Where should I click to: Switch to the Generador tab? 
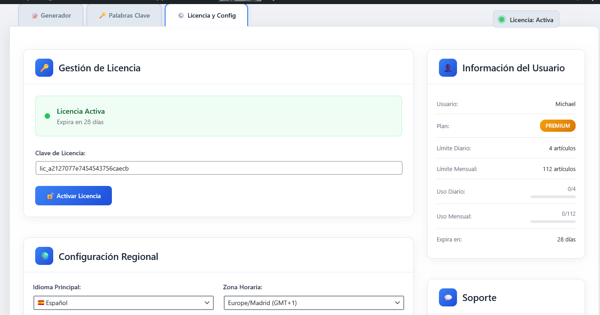coord(51,15)
